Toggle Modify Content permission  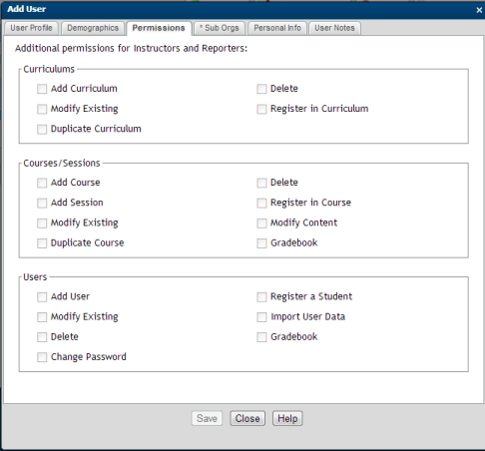pos(261,224)
